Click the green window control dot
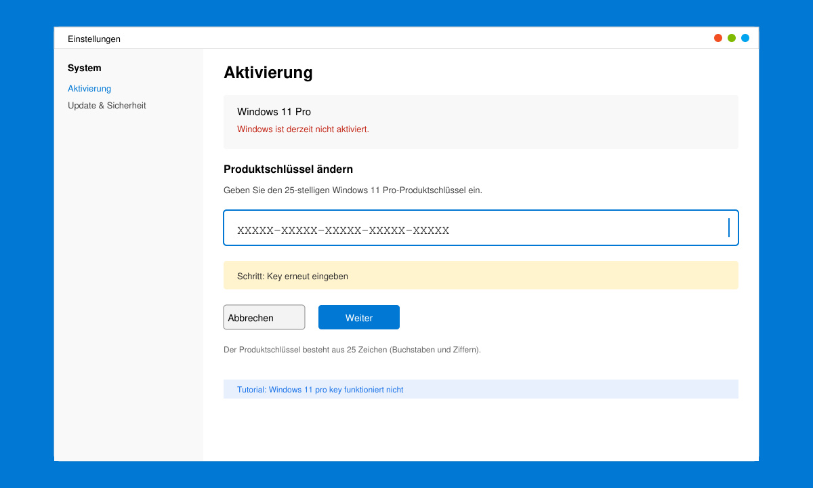Viewport: 813px width, 488px height. (732, 38)
